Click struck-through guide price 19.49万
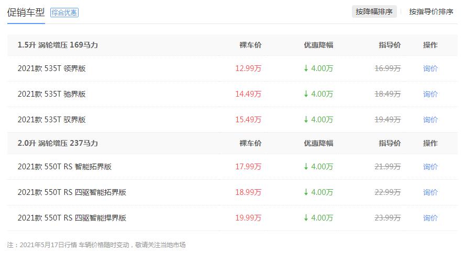Viewport: 465px width, 255px height. 387,120
